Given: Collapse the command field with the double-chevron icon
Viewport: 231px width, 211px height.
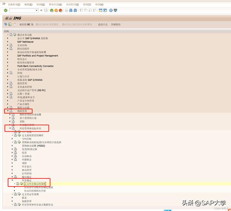Looking at the screenshot, I should pos(41,10).
